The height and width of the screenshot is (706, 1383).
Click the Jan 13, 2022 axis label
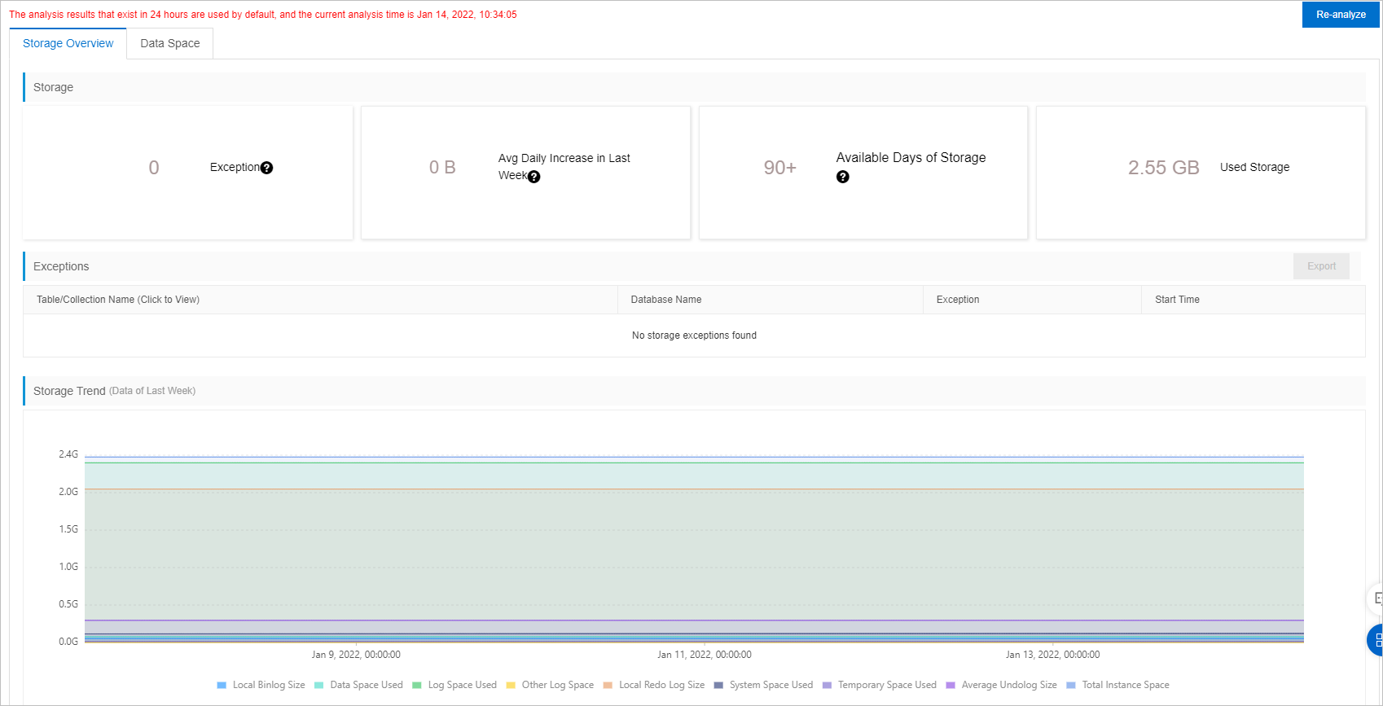click(x=1052, y=655)
